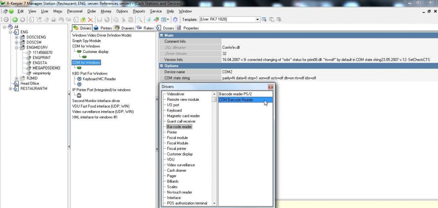The width and height of the screenshot is (438, 208).
Task: Select XML interface for windows #1
Action: tap(95, 117)
